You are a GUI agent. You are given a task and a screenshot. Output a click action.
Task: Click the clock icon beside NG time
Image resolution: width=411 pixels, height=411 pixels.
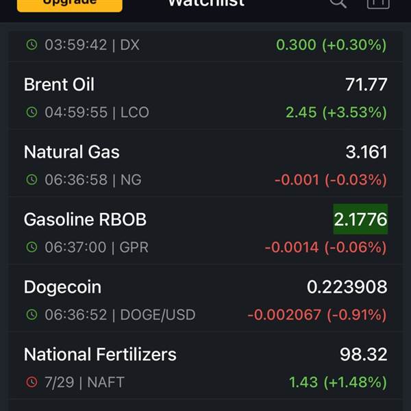pos(32,179)
